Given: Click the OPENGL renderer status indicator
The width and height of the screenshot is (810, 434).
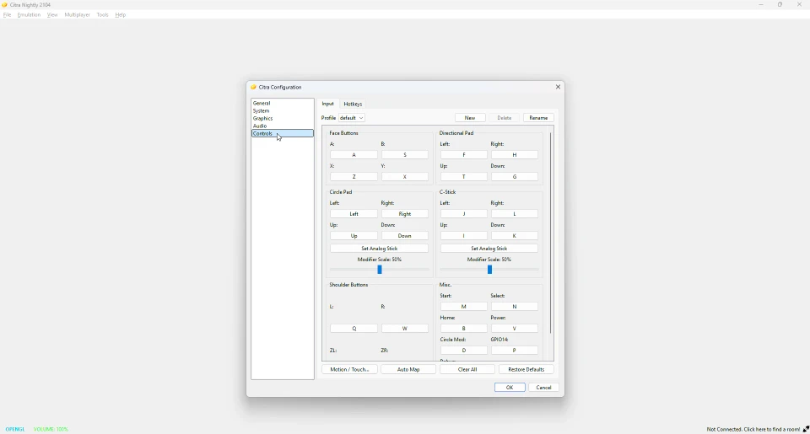Looking at the screenshot, I should click(x=15, y=429).
